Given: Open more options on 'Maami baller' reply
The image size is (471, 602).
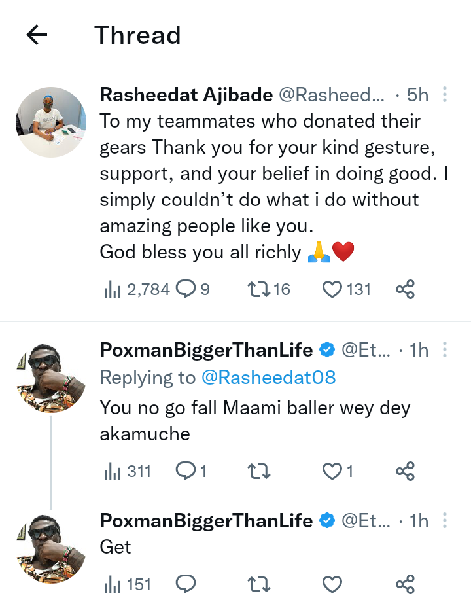Looking at the screenshot, I should 445,351.
